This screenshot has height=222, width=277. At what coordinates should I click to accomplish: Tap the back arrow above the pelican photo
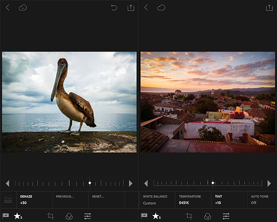pos(8,7)
